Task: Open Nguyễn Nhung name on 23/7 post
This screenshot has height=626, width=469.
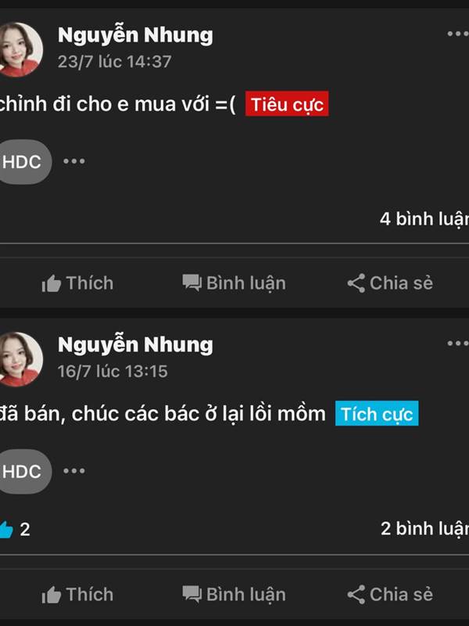Action: coord(135,35)
